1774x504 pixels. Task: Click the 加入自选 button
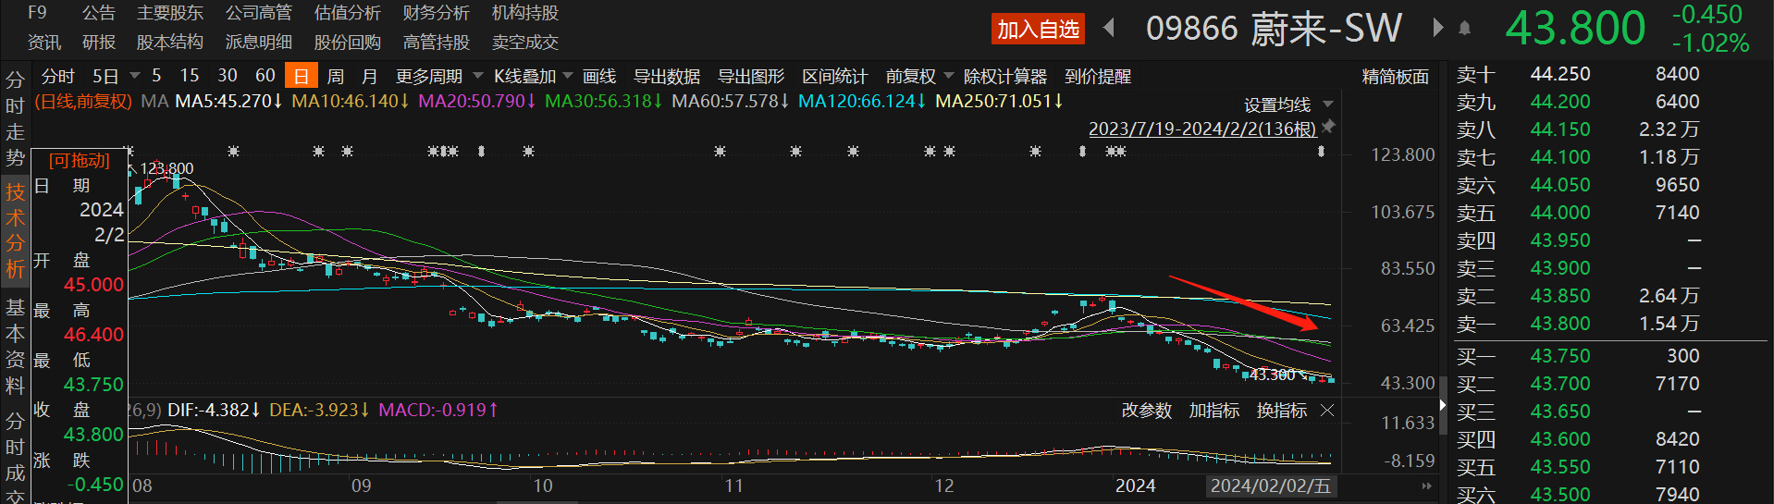[x=1038, y=30]
